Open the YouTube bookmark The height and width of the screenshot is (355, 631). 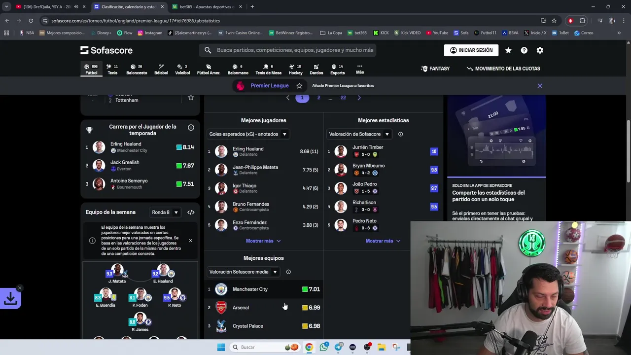pos(437,33)
